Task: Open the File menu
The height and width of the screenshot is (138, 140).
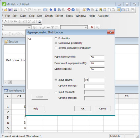Action: click(x=7, y=16)
